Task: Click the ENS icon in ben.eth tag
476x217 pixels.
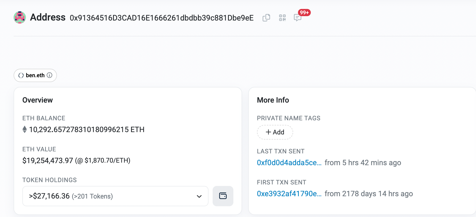Action: pos(21,75)
